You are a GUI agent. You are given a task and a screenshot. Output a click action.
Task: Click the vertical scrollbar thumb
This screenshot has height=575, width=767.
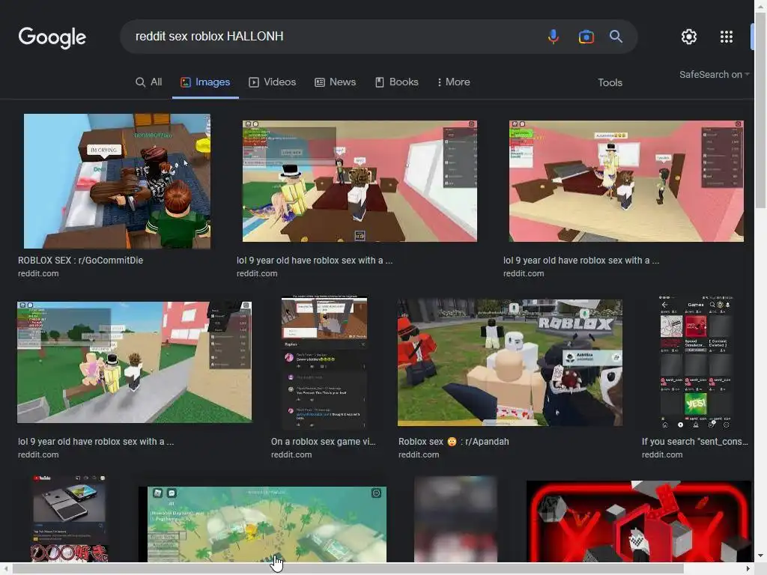click(761, 110)
